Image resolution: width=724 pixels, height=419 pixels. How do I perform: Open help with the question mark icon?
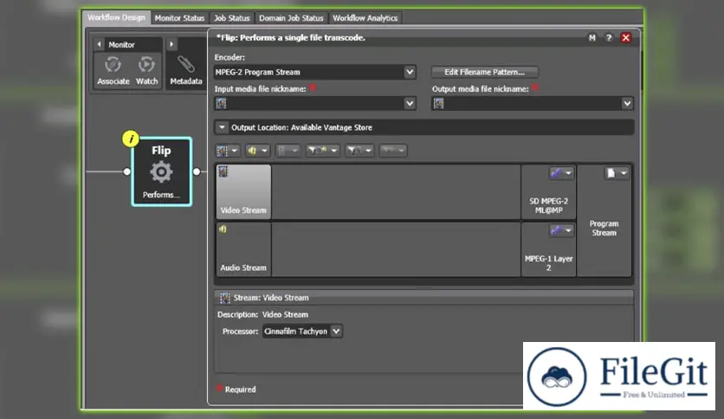609,38
